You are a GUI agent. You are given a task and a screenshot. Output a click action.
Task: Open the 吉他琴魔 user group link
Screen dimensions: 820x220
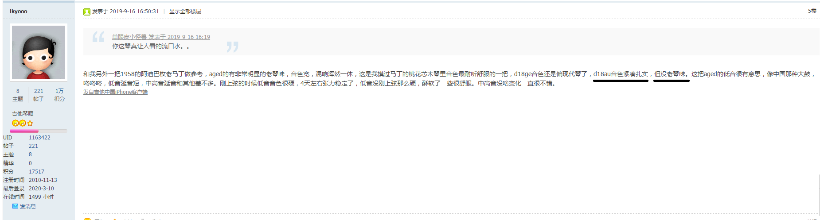[23, 114]
